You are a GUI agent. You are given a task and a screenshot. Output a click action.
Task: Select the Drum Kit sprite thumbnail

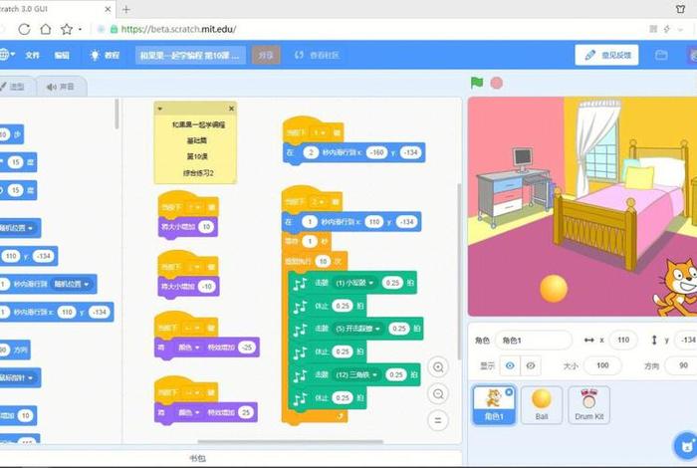[x=589, y=405]
